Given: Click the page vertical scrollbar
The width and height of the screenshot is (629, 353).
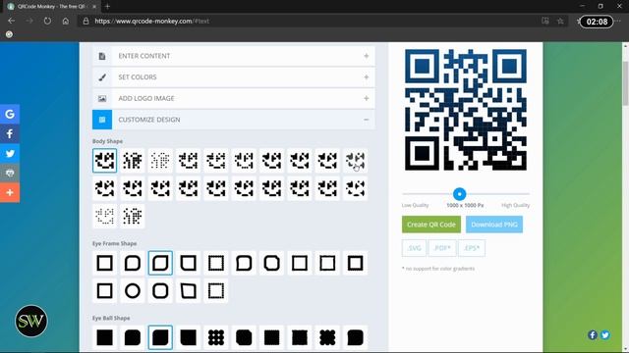Looking at the screenshot, I should pos(625,84).
